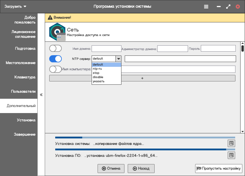The height and width of the screenshot is (176, 245).
Task: Click Пропустить настройку button
Action: pyautogui.click(x=218, y=169)
